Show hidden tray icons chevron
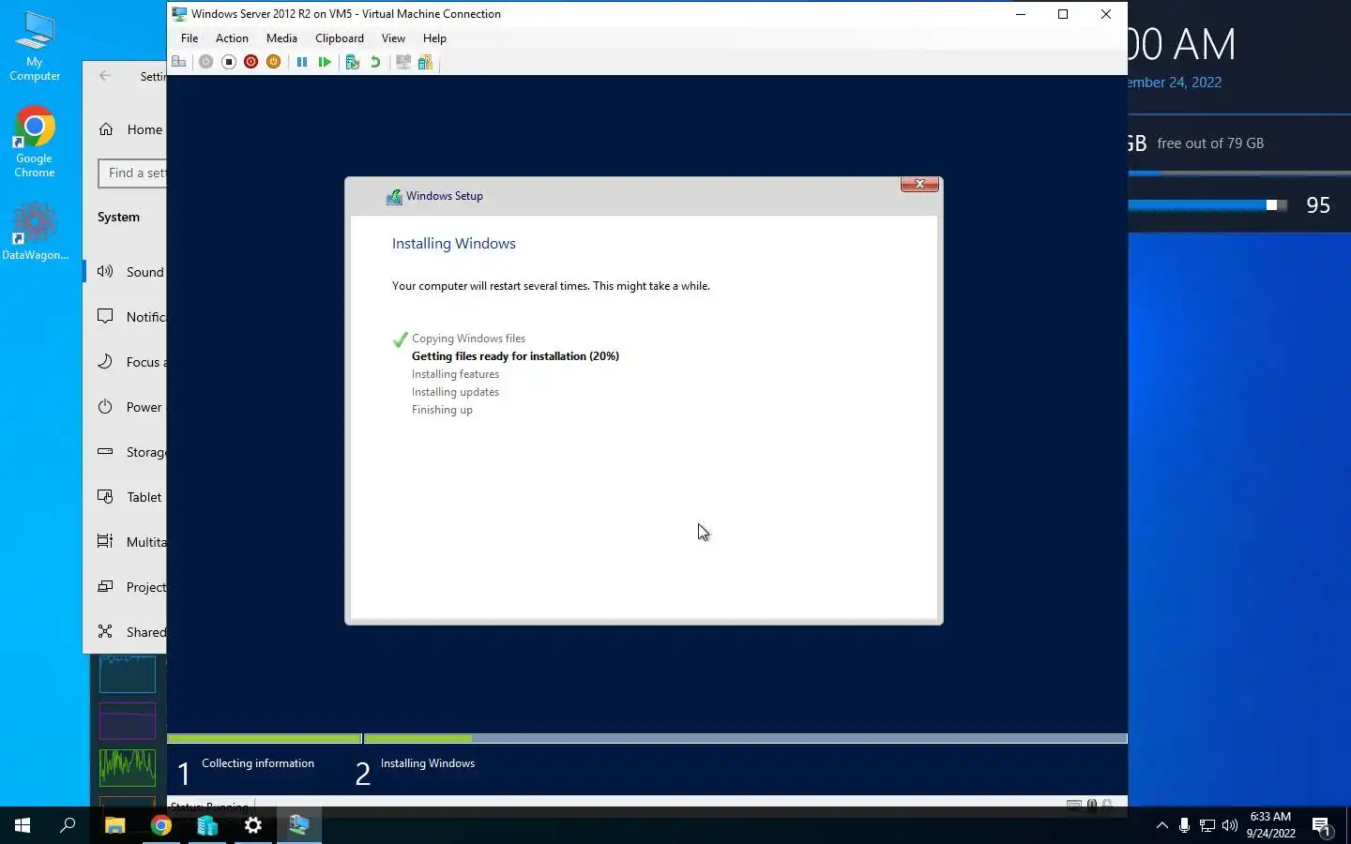Screen dimensions: 1351x844 [x=1162, y=825]
